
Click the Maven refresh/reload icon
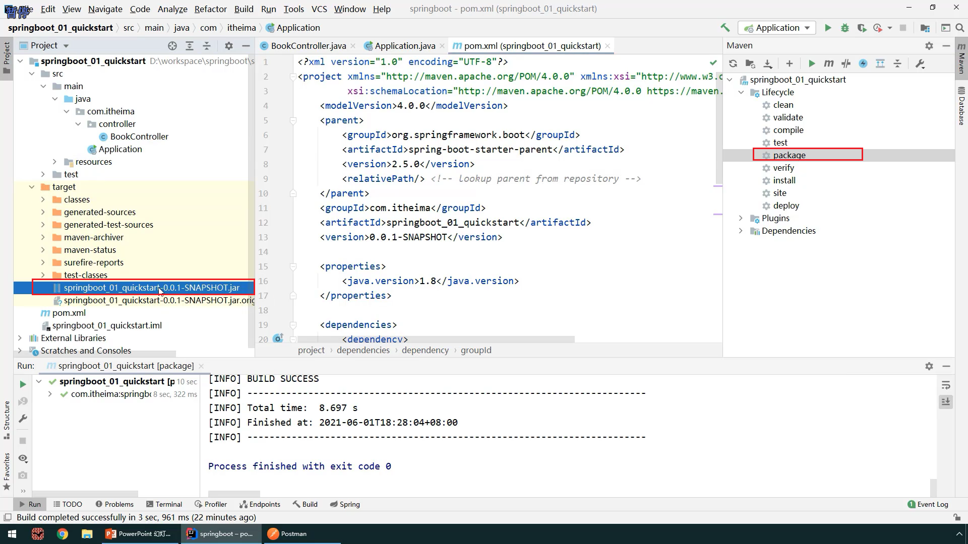point(733,63)
